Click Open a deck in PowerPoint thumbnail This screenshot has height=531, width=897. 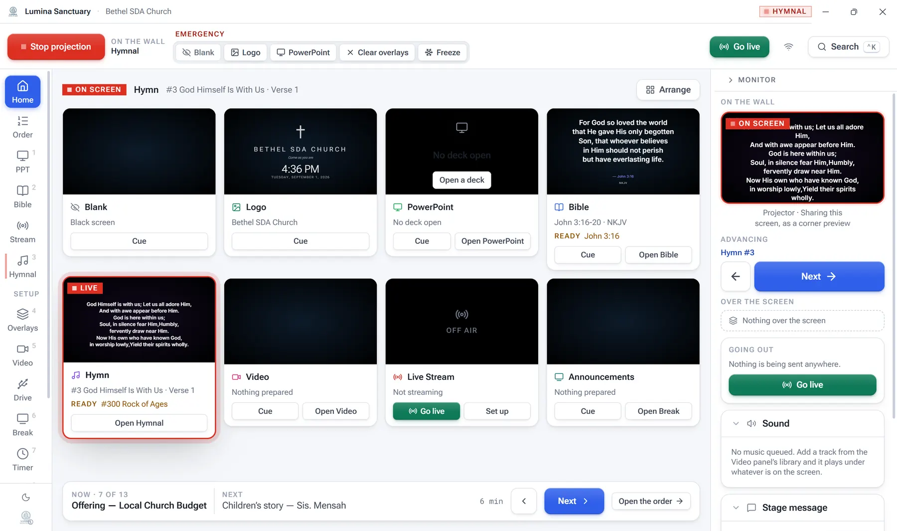462,180
